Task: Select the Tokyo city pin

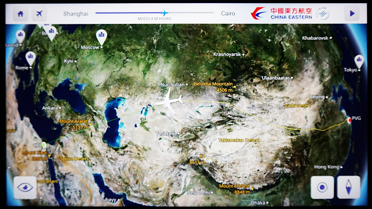Action: 359,61
